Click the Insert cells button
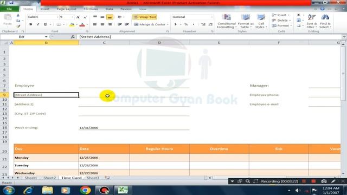This screenshot has width=347, height=195. click(x=280, y=15)
